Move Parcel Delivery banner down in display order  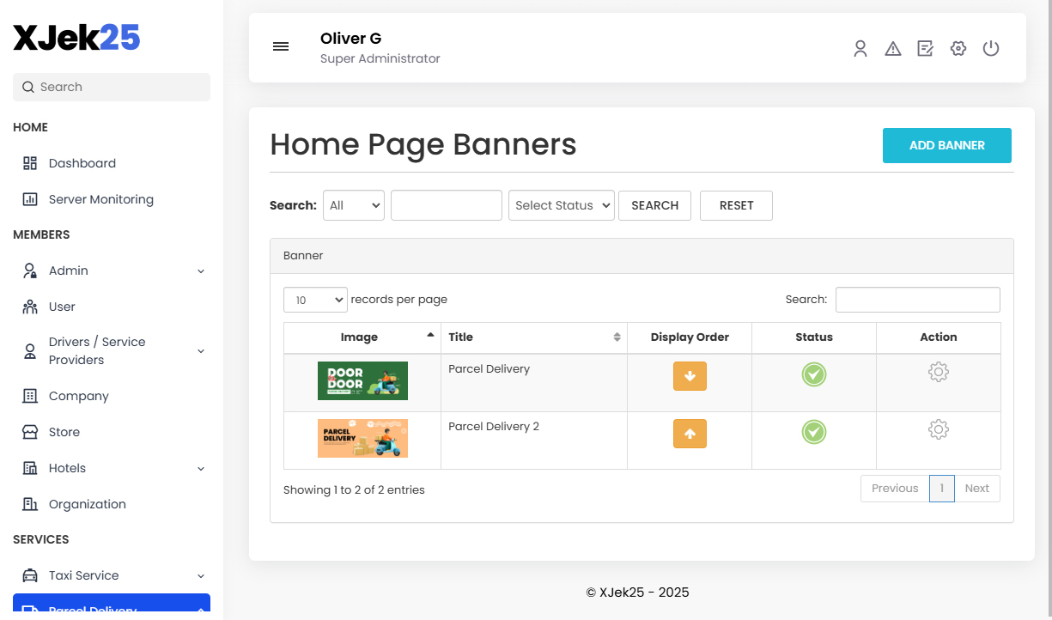point(690,376)
